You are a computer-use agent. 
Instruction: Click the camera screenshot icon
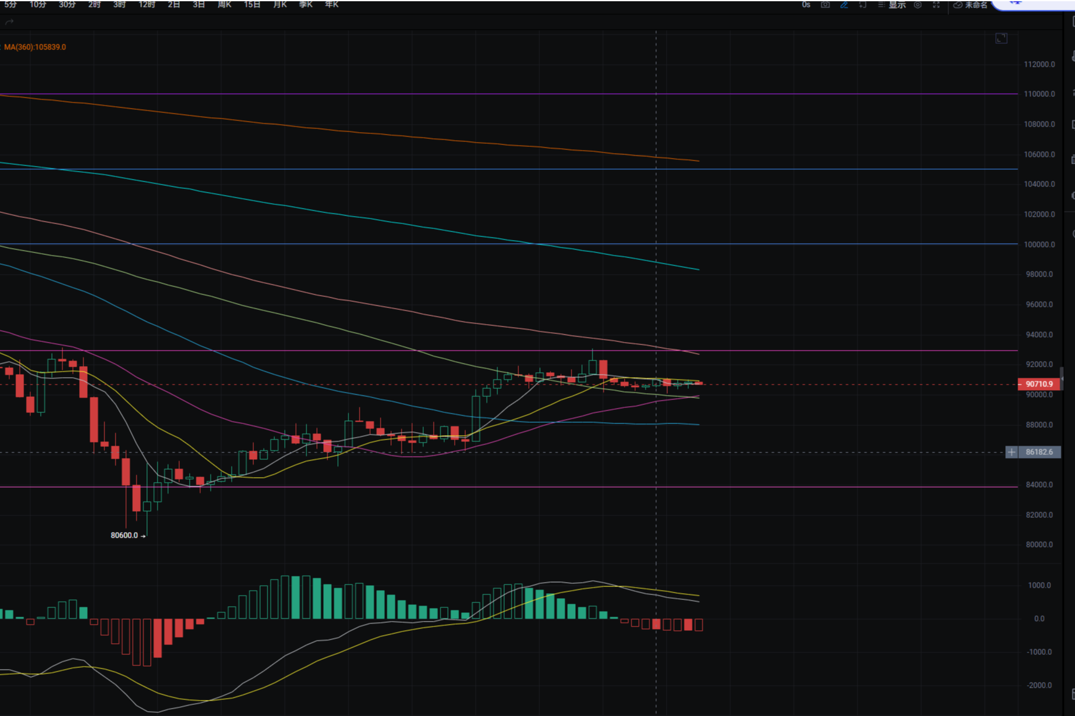[x=825, y=5]
